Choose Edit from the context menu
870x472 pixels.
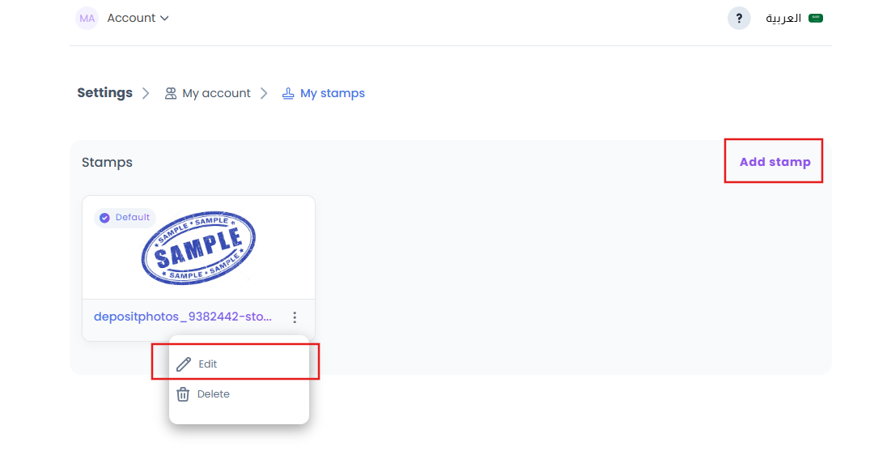[208, 364]
